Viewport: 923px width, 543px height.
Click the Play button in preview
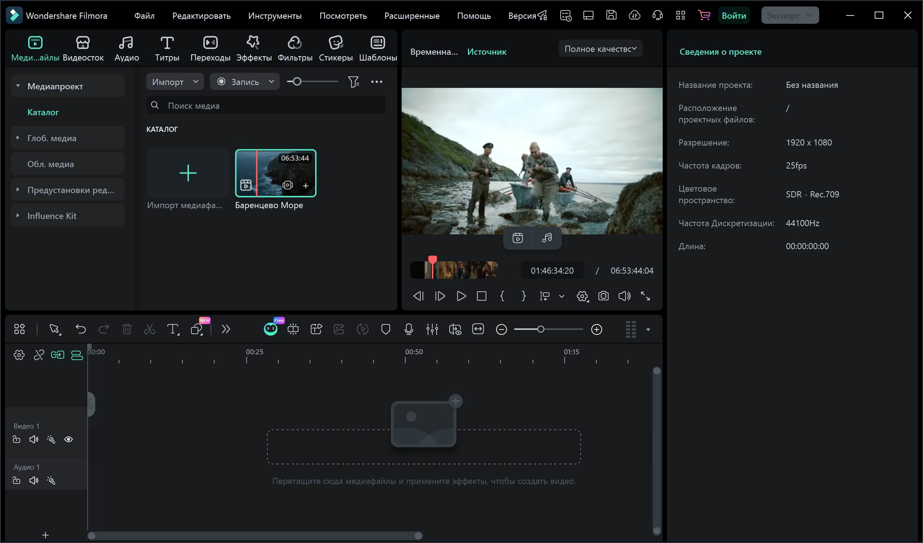point(461,296)
